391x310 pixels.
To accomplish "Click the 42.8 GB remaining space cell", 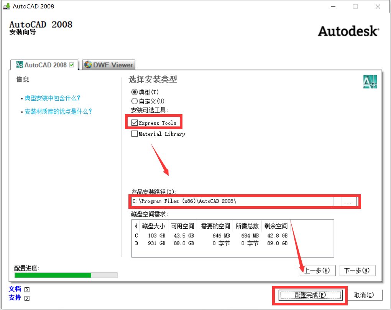I will click(x=277, y=236).
